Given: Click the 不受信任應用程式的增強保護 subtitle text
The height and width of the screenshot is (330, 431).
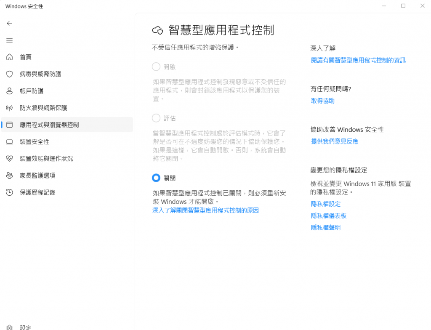Looking at the screenshot, I should 195,48.
